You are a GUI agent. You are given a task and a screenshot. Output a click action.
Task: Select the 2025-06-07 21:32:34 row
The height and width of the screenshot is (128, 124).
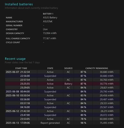coord(62,72)
